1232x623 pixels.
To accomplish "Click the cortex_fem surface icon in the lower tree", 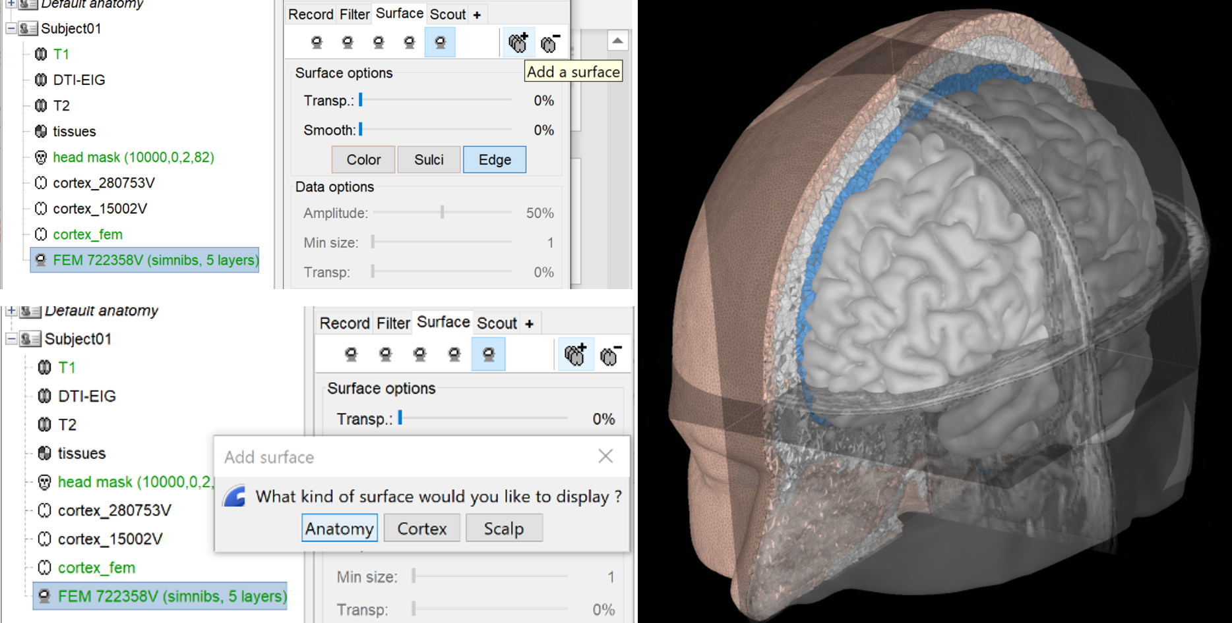I will (44, 568).
